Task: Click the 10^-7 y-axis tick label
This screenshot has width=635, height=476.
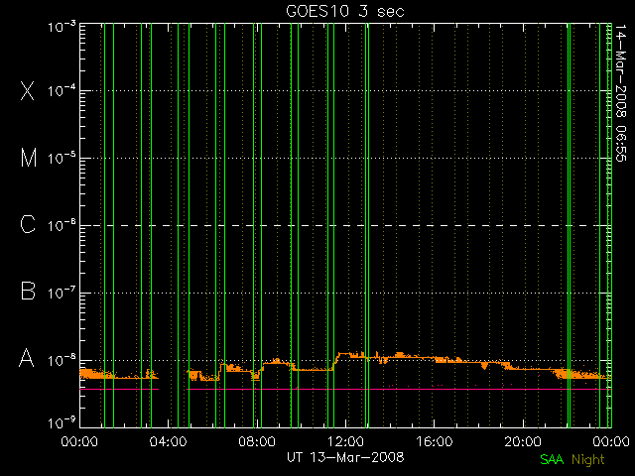Action: tap(62, 293)
